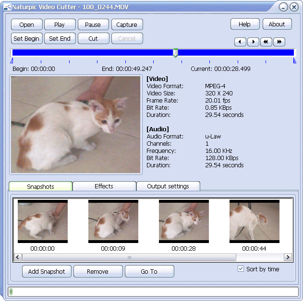Open the Output settings tab

(168, 186)
